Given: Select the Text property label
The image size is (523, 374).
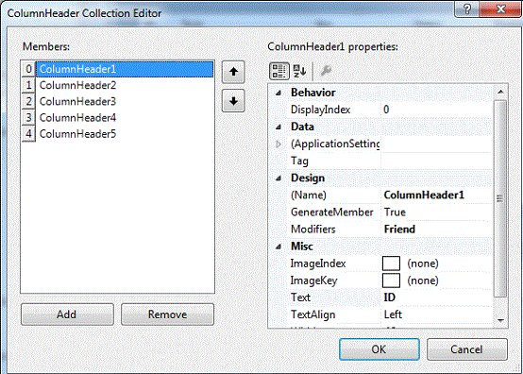Looking at the screenshot, I should point(300,297).
